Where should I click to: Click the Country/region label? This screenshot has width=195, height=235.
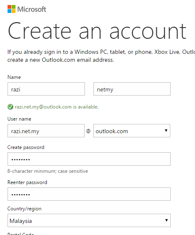coord(24,209)
